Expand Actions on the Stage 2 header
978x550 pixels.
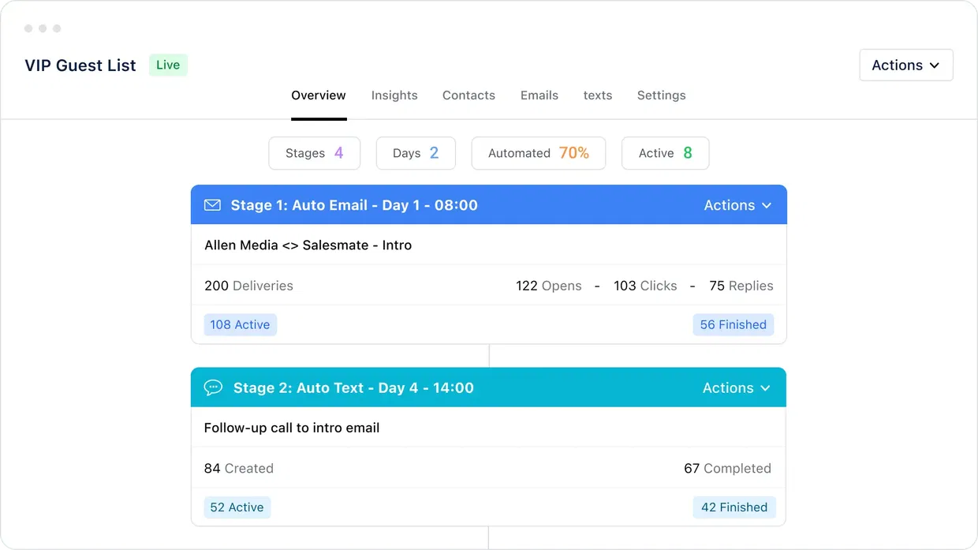[737, 387]
